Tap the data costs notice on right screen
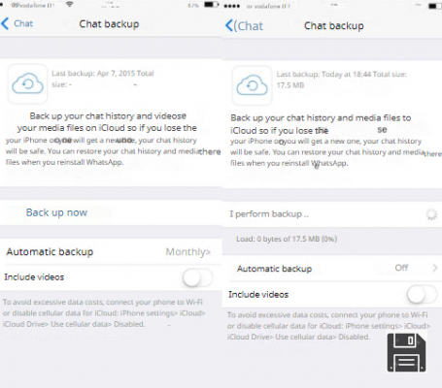This screenshot has width=442, height=388. coord(328,326)
